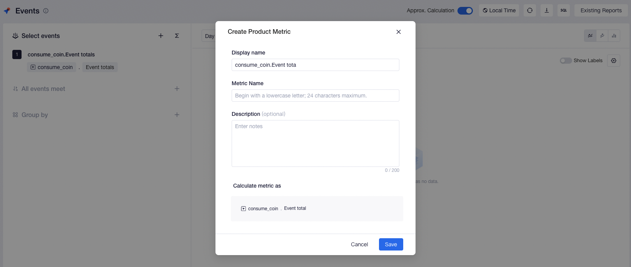Switch to the second chart type icon
The width and height of the screenshot is (631, 267).
602,36
